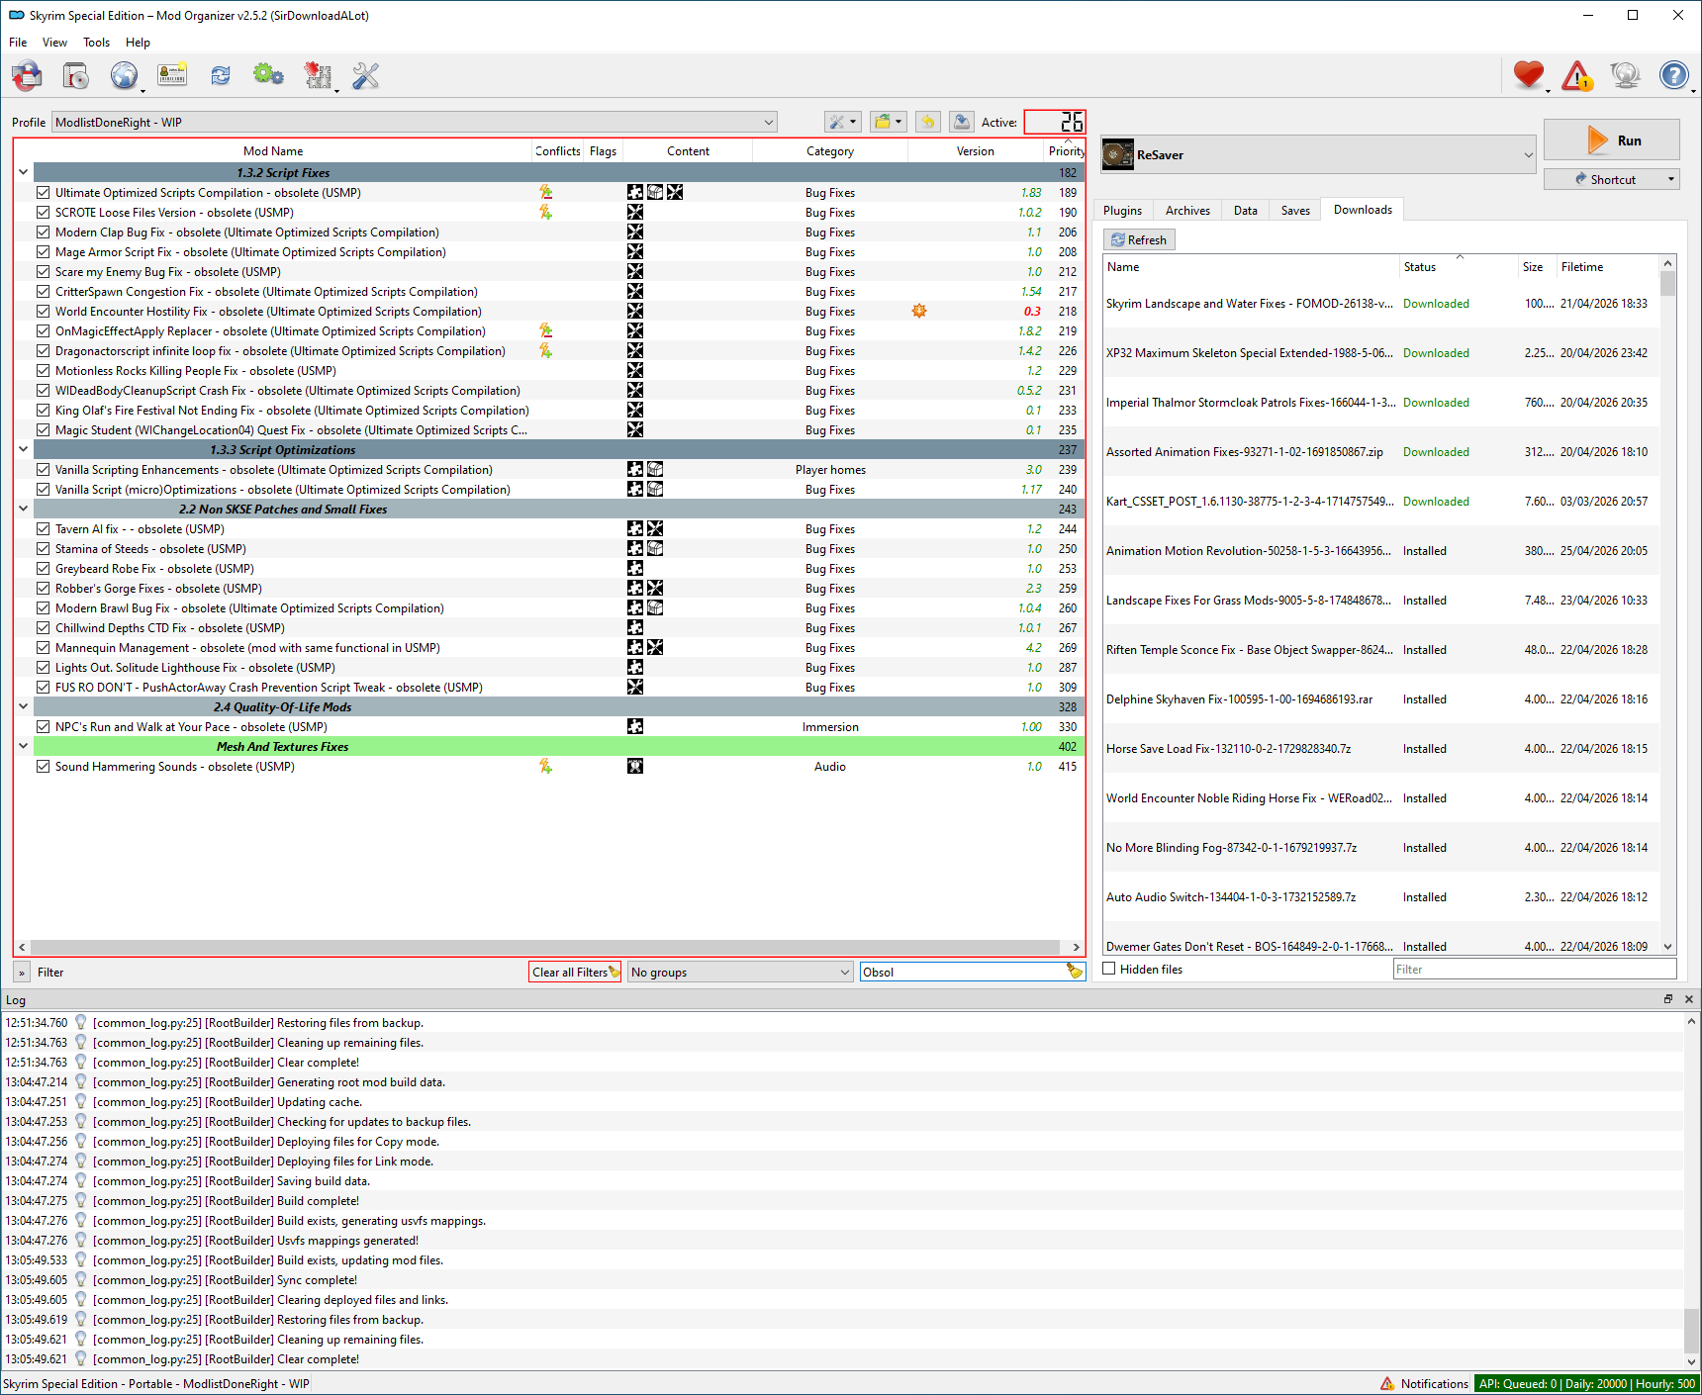Uncheck Modern Clap Bug Fix mod
The width and height of the screenshot is (1702, 1395).
pyautogui.click(x=44, y=232)
